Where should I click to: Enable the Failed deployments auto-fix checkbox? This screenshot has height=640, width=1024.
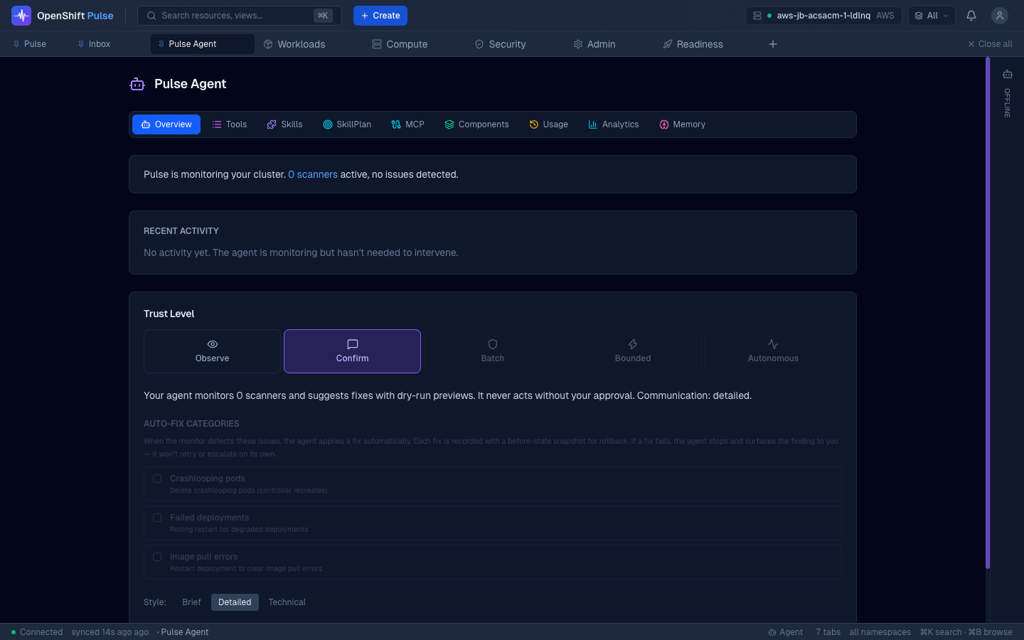point(157,518)
